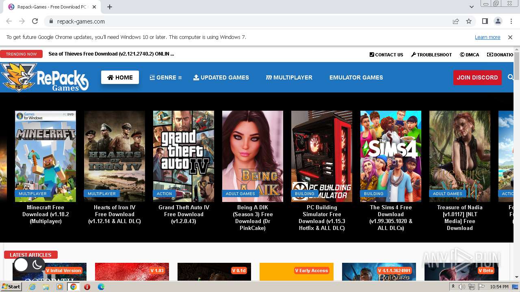Screen dimensions: 520x292
Task: Open Microsoft Edge from taskbar
Action: 101,287
